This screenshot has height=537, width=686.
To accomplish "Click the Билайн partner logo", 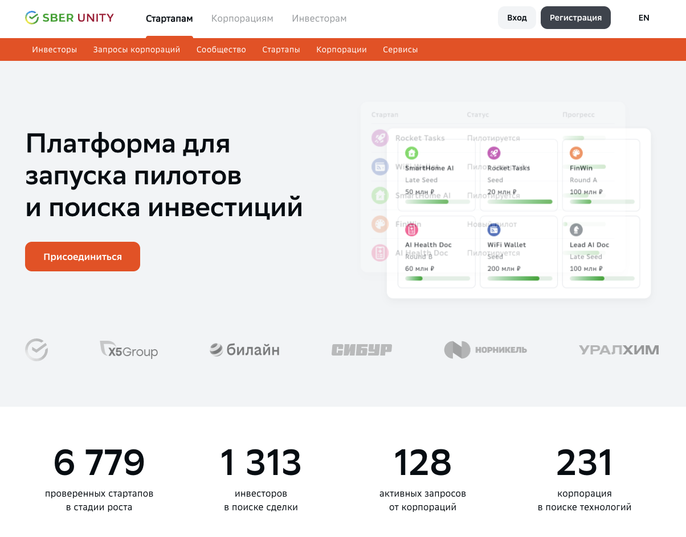I will (x=244, y=350).
